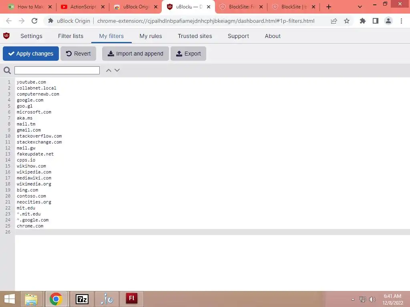Screen dimensions: 410x307
Task: Click the fakeupdate.net filter line
Action: (x=35, y=154)
